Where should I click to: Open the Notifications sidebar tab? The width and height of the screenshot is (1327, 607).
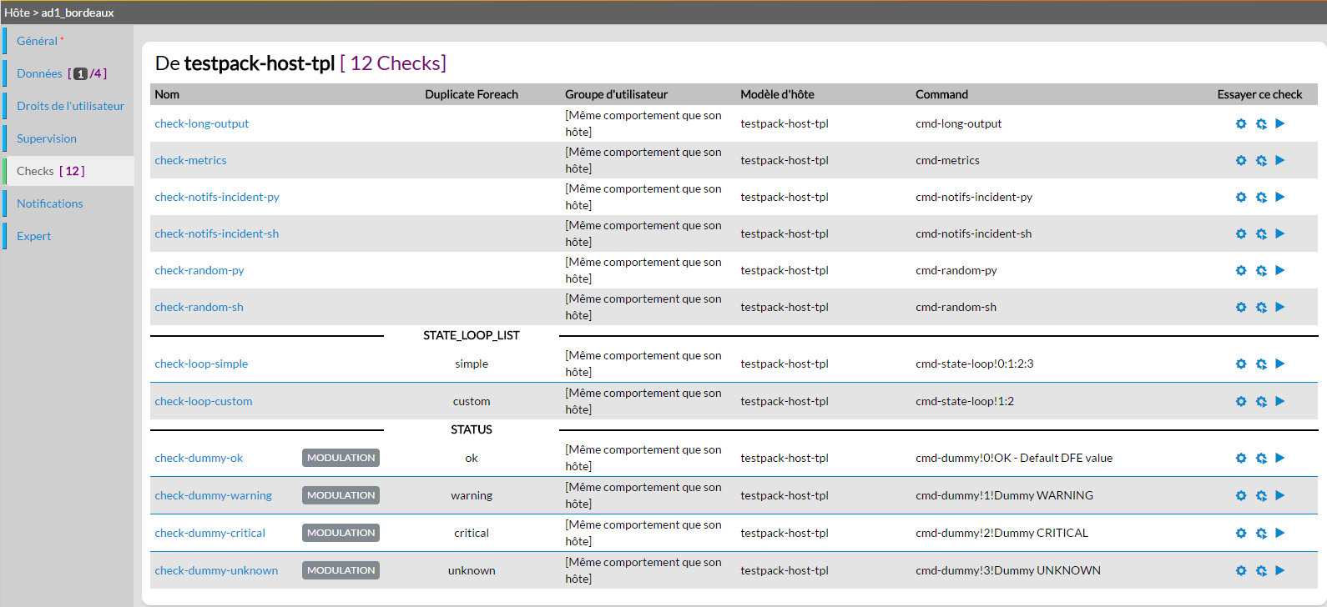50,203
